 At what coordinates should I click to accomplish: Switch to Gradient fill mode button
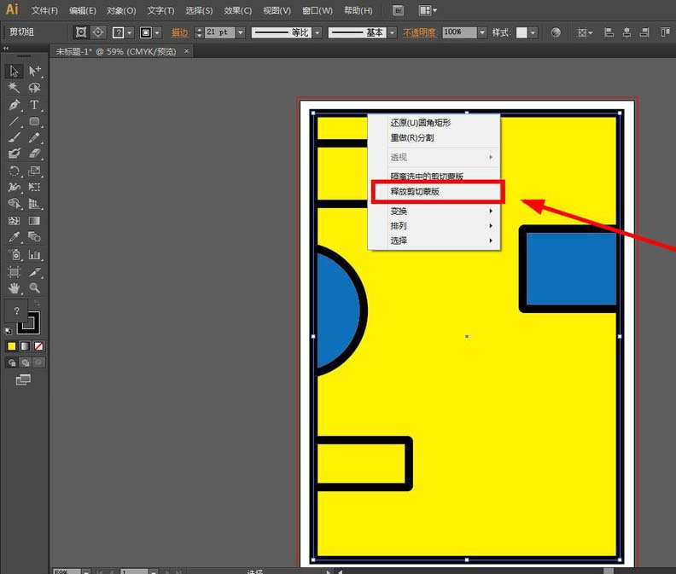[25, 346]
